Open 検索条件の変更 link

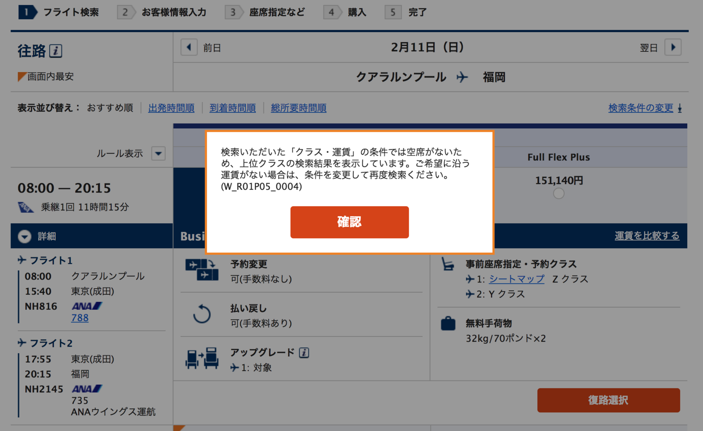(x=641, y=108)
